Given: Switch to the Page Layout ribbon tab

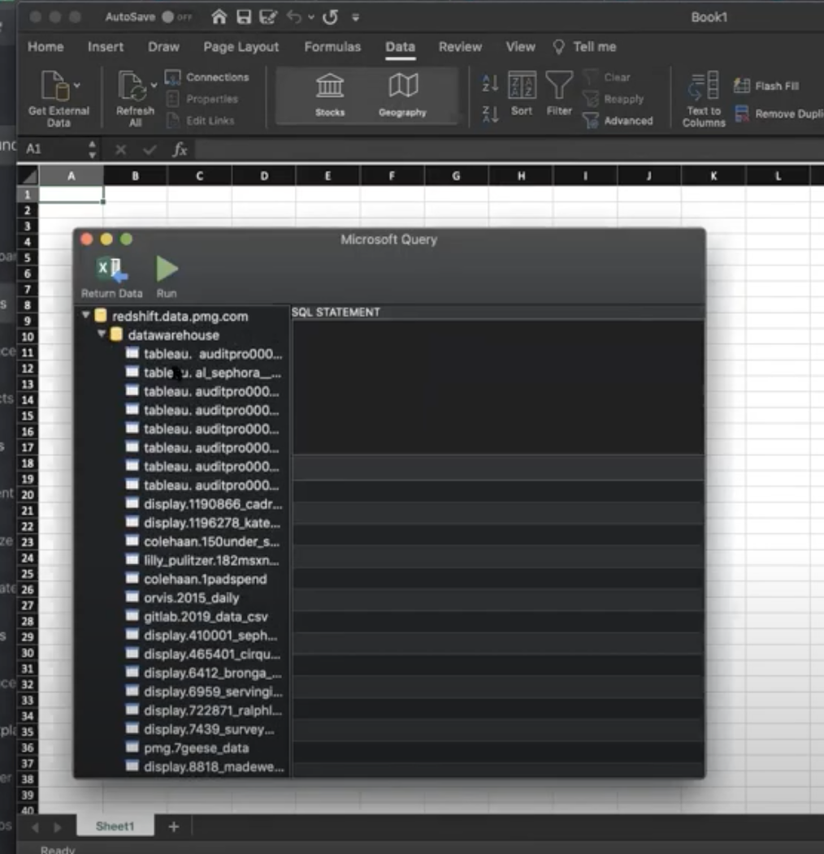Looking at the screenshot, I should pos(241,47).
